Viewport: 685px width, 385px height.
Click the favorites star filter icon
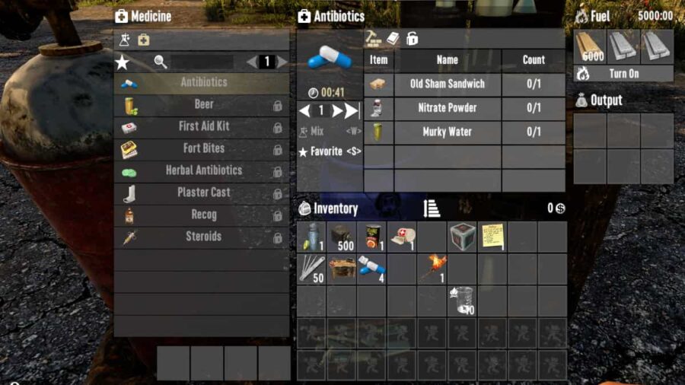(x=123, y=62)
